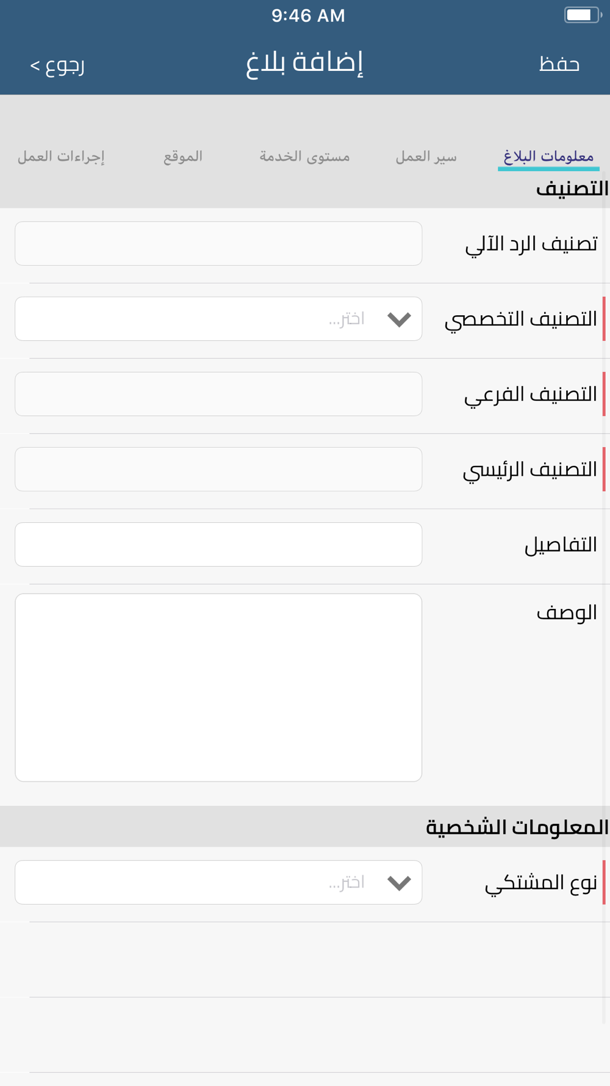Tap the battery icon in status bar

click(x=583, y=15)
